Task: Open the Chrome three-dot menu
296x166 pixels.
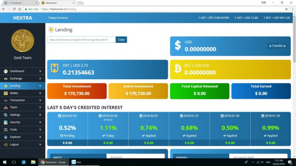Action: click(292, 9)
